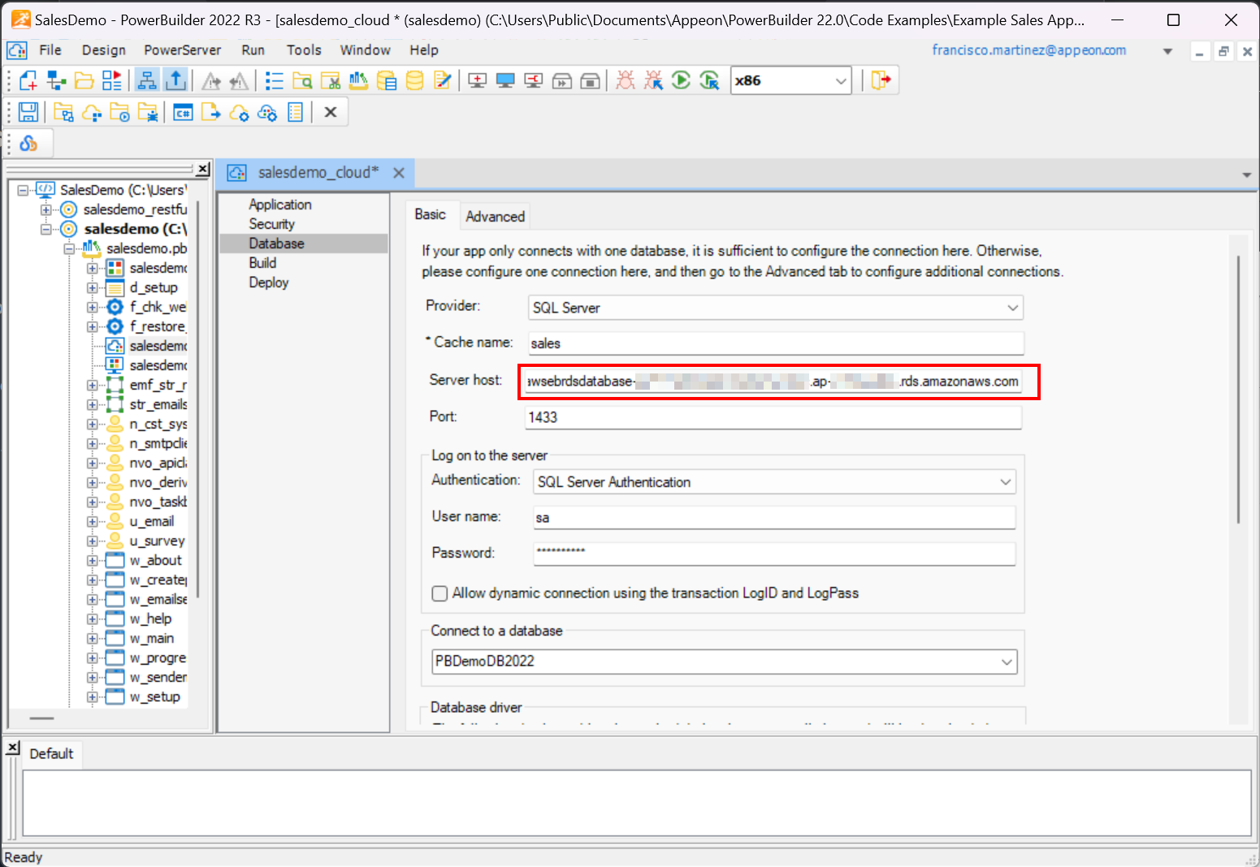Open the File menu
Viewport: 1260px width, 867px height.
[x=50, y=50]
